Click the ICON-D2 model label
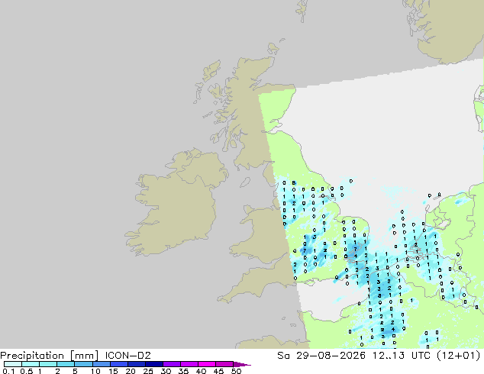Image resolution: width=484 pixels, height=374 pixels. tap(127, 356)
